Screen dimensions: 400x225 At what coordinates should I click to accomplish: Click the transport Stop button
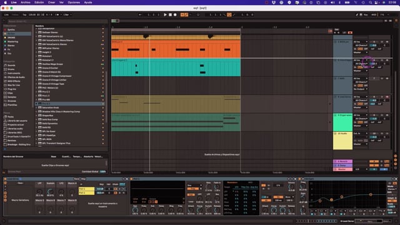click(170, 15)
